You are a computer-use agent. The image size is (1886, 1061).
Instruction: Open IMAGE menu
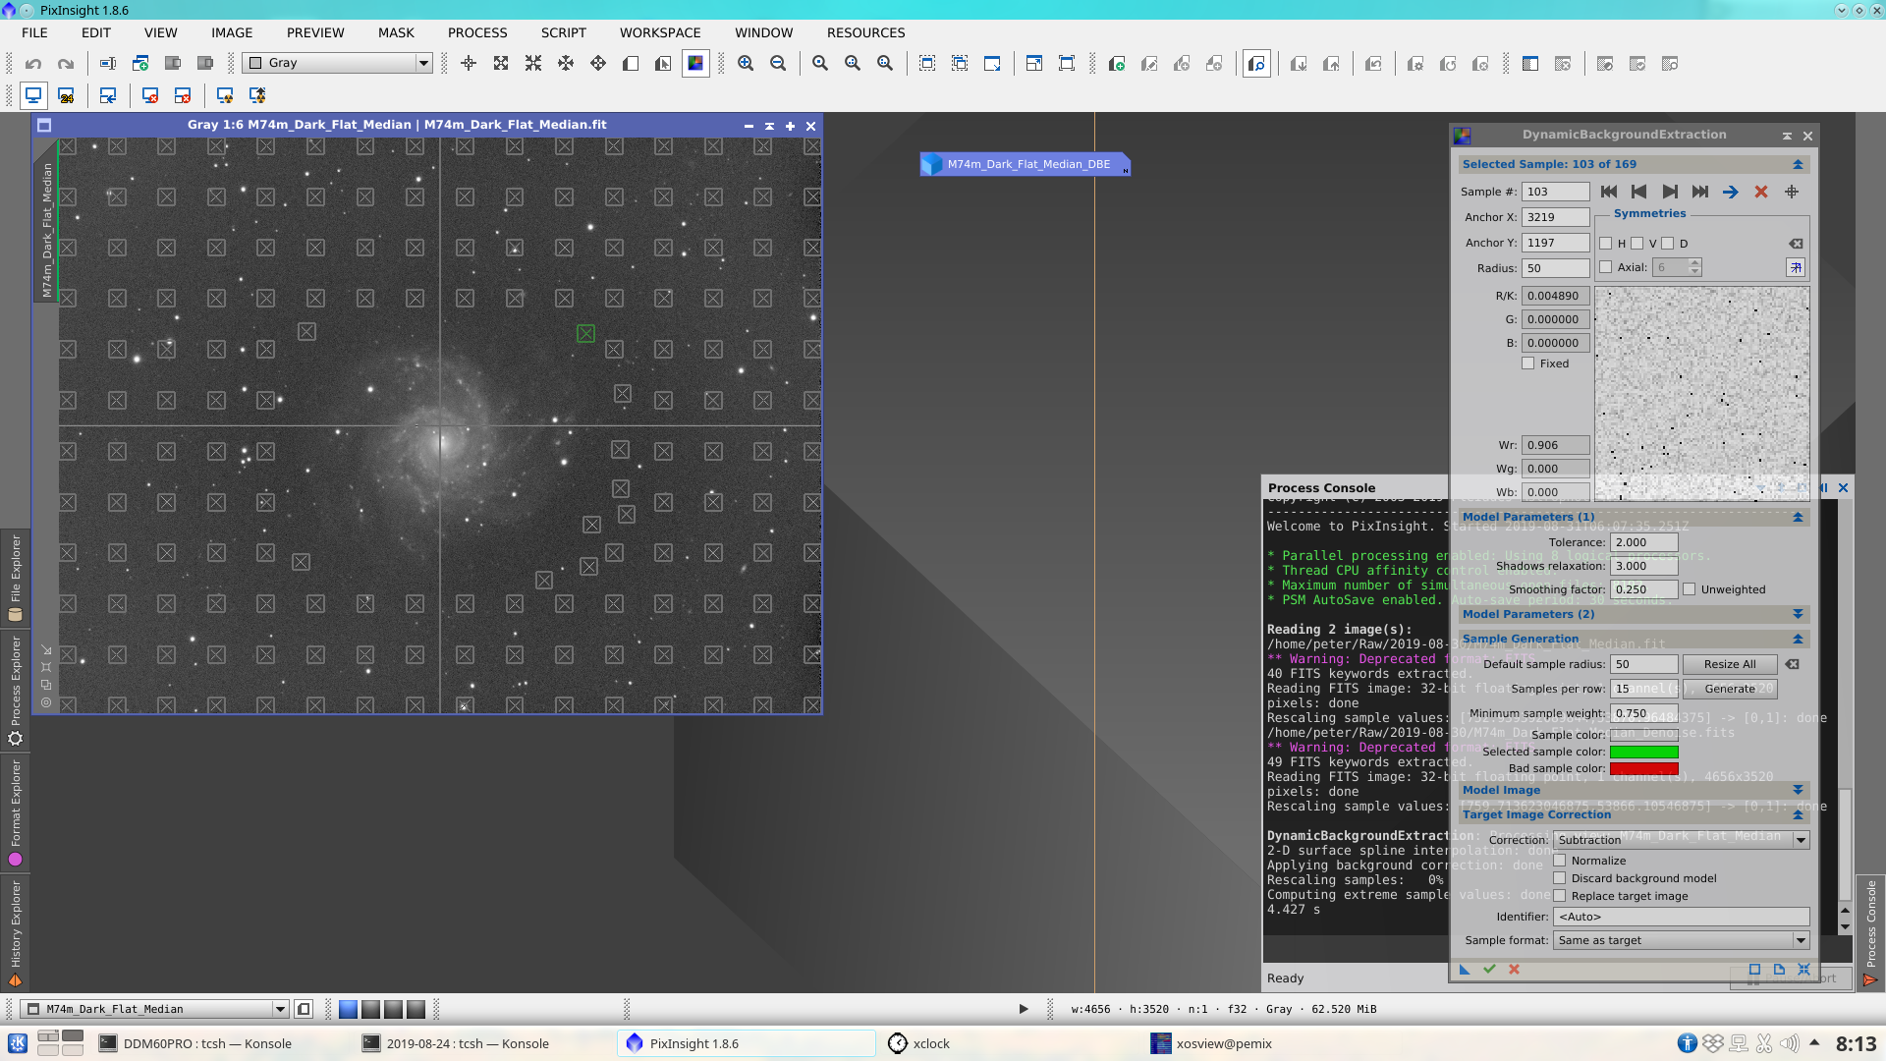click(x=232, y=32)
